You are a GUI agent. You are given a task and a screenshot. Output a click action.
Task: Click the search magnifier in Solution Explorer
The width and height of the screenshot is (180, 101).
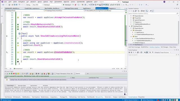click(x=177, y=13)
